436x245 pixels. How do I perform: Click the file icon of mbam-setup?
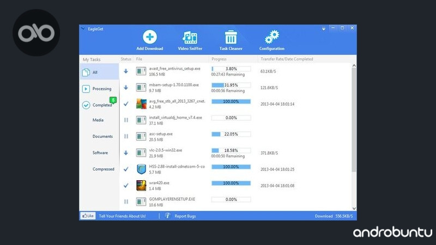pos(141,88)
